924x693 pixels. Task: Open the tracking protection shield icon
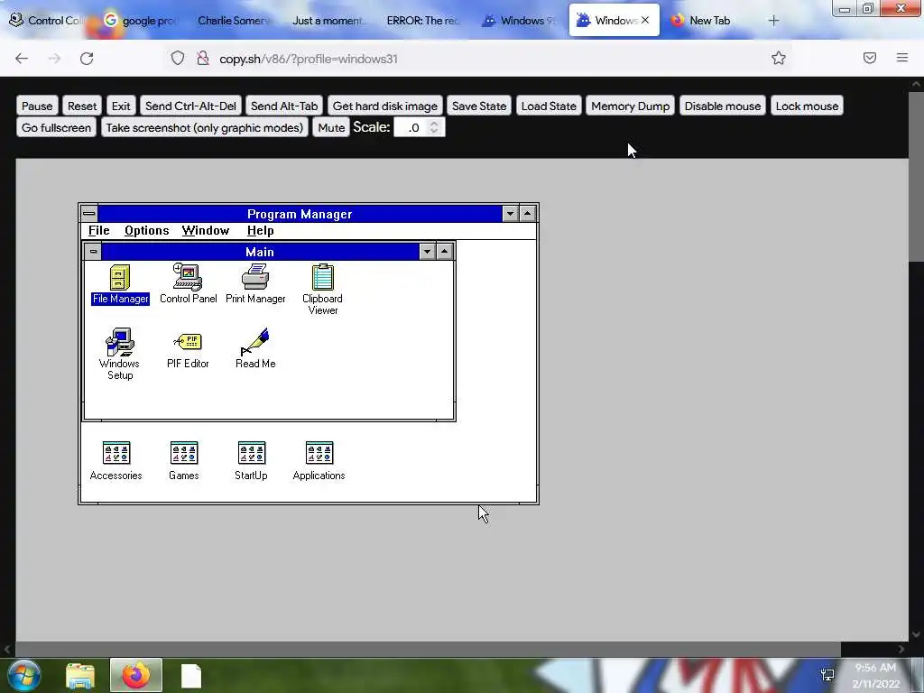(178, 58)
